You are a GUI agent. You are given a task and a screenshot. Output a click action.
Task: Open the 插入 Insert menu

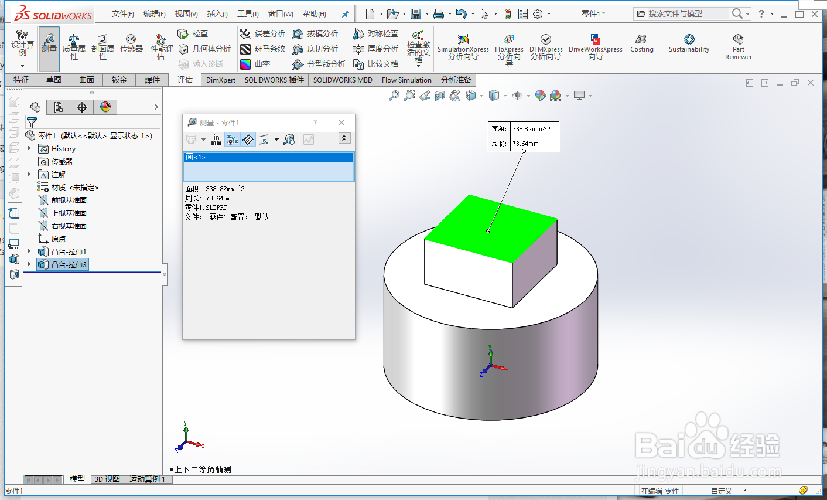(217, 13)
